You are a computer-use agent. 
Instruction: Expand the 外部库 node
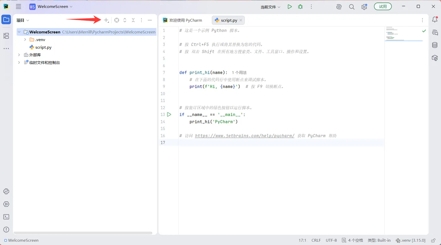tap(19, 55)
